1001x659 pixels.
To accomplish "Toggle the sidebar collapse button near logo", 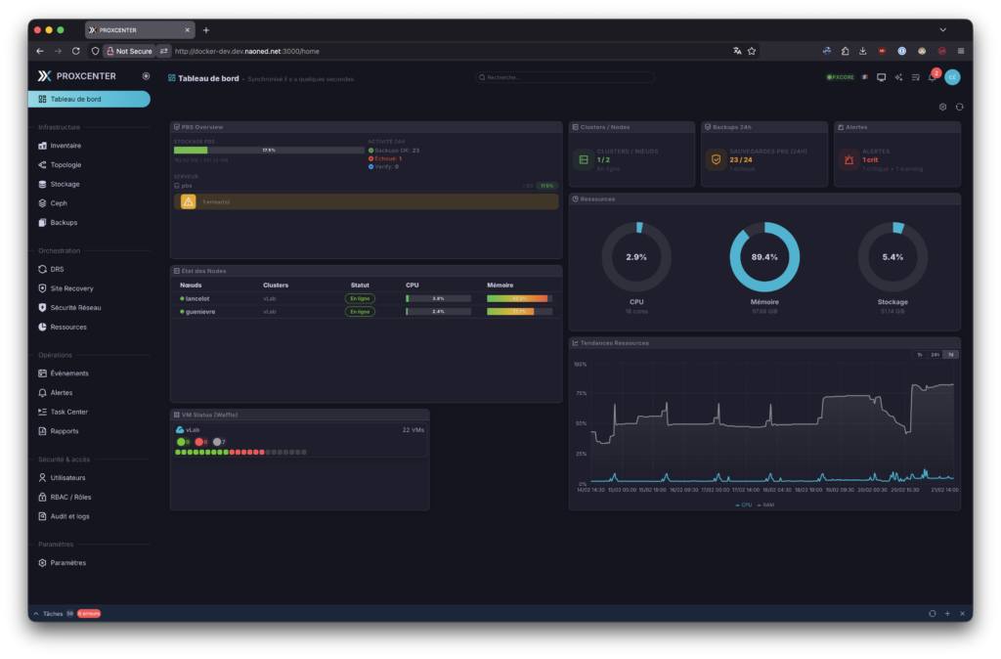I will tap(146, 75).
